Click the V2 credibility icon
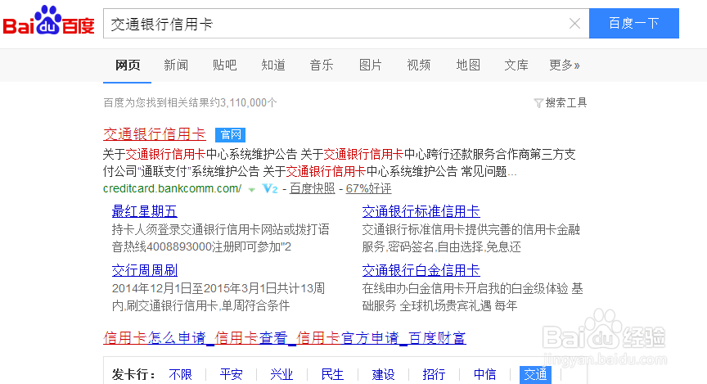 [x=270, y=188]
